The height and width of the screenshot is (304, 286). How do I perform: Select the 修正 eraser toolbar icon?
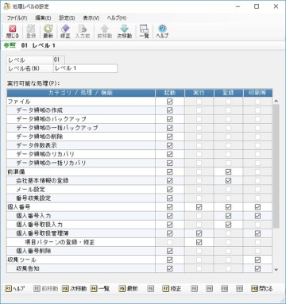65,32
